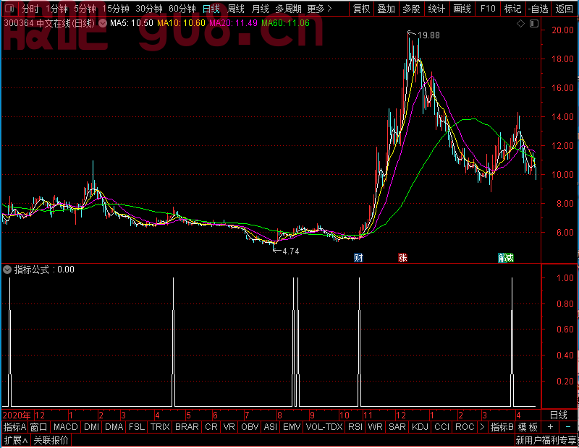The width and height of the screenshot is (579, 448).
Task: Click the 财 marker on the chart
Action: coord(358,258)
